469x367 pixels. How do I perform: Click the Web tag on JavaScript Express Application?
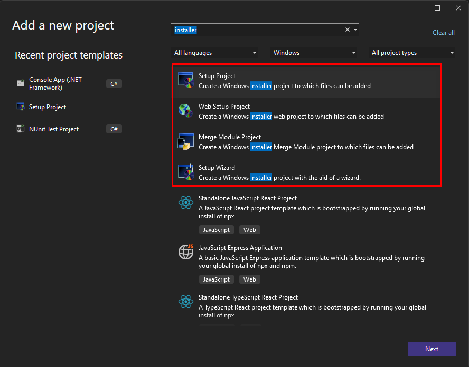click(x=249, y=279)
